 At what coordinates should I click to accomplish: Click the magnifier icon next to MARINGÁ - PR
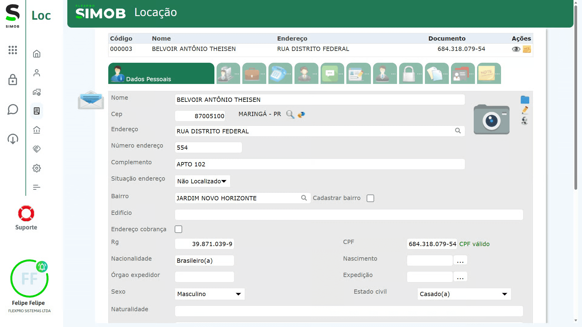(290, 115)
